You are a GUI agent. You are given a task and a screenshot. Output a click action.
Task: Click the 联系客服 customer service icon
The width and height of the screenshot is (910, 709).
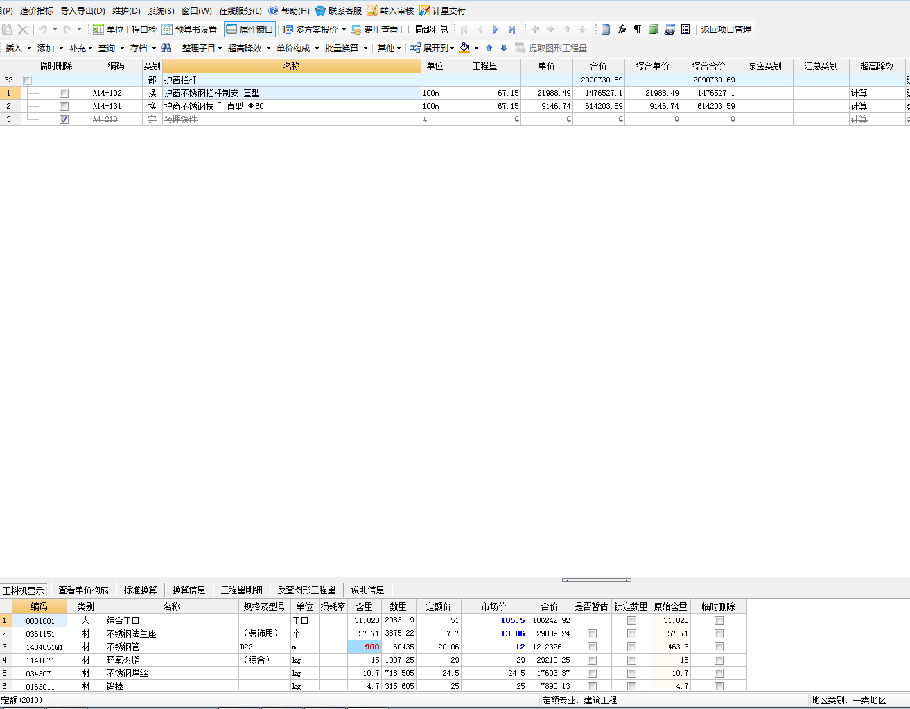[x=320, y=10]
